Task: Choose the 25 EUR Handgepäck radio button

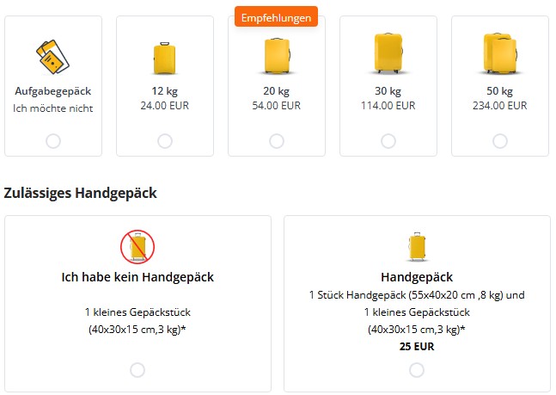Action: [x=417, y=370]
